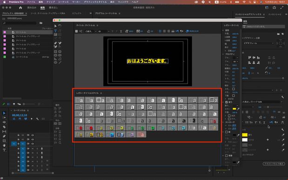
Task: Click the new bin icon beside project search
Action: tap(41, 23)
